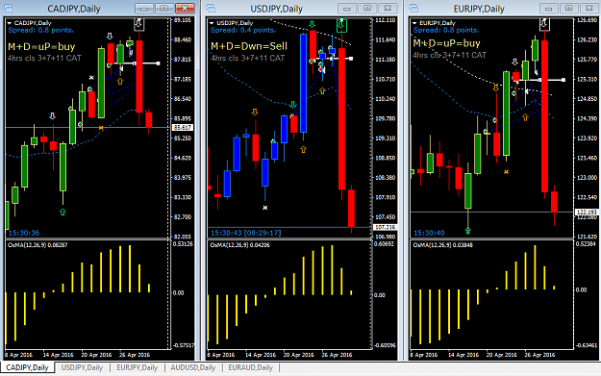The width and height of the screenshot is (601, 376).
Task: Click the M+D=uP=buy label in EURJPY chart
Action: [x=446, y=43]
